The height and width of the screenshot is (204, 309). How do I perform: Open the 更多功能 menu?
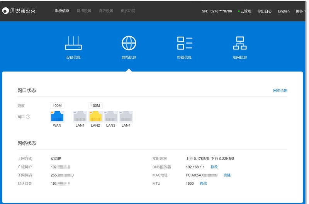point(128,11)
